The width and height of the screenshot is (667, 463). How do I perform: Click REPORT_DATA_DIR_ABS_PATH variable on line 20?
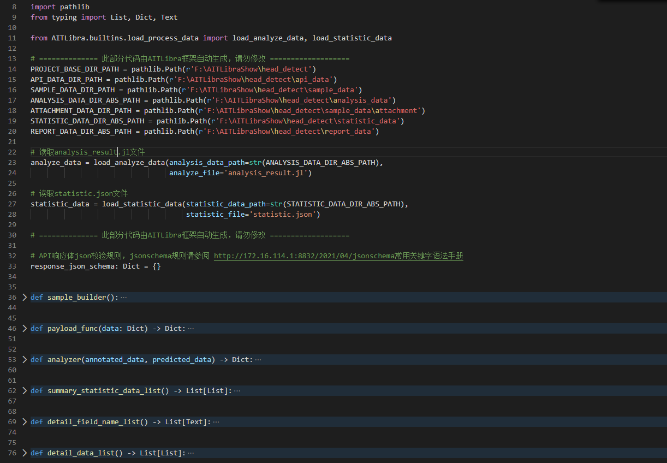pyautogui.click(x=81, y=132)
